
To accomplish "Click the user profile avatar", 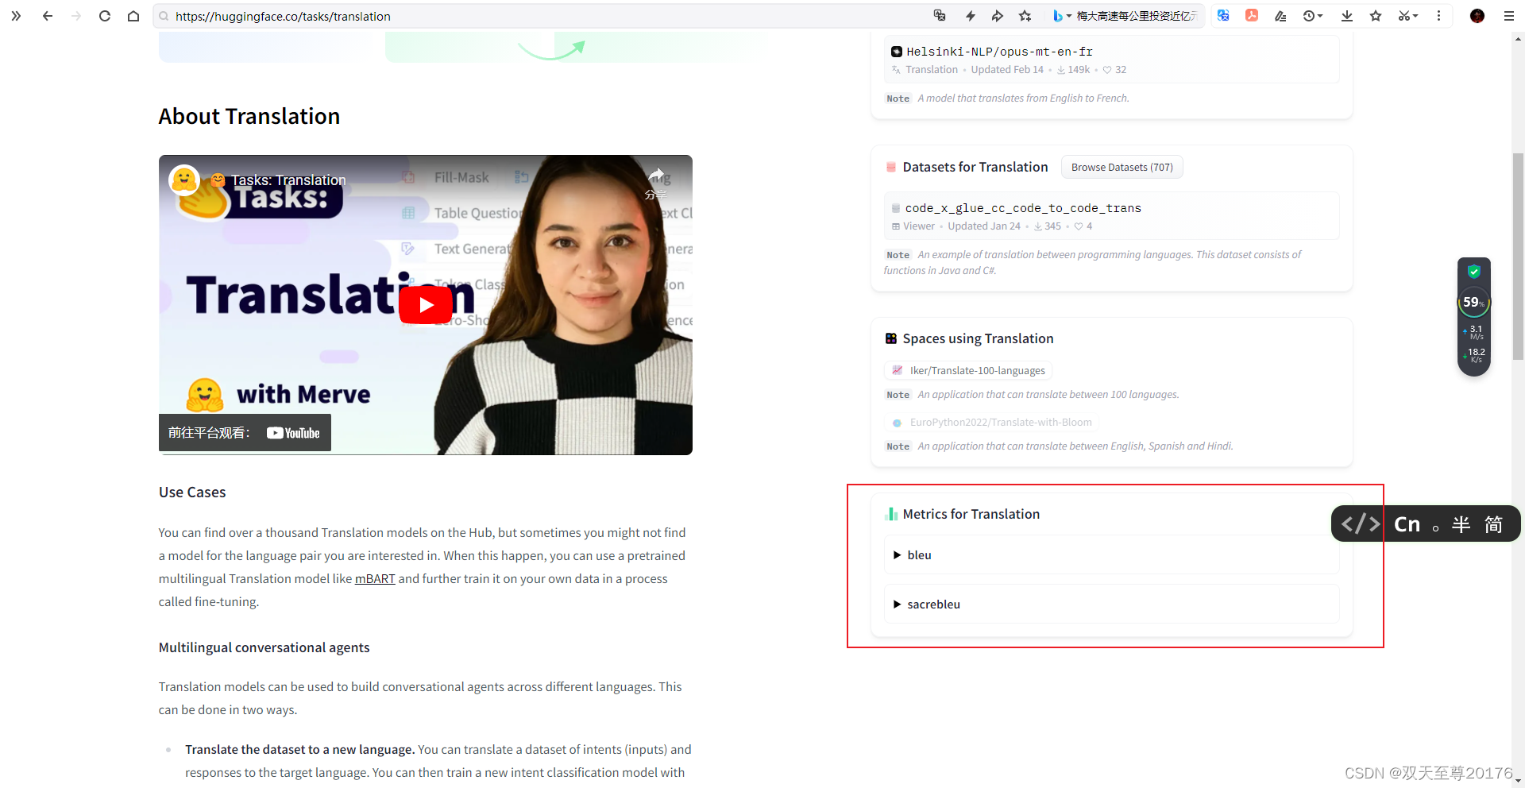I will pyautogui.click(x=1477, y=16).
